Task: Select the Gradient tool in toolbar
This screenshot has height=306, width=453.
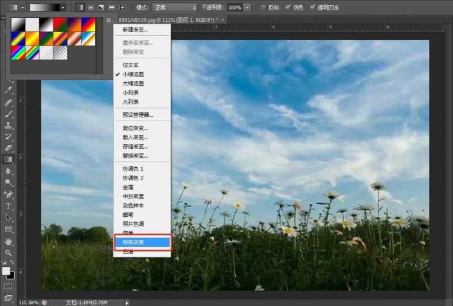Action: (x=8, y=160)
